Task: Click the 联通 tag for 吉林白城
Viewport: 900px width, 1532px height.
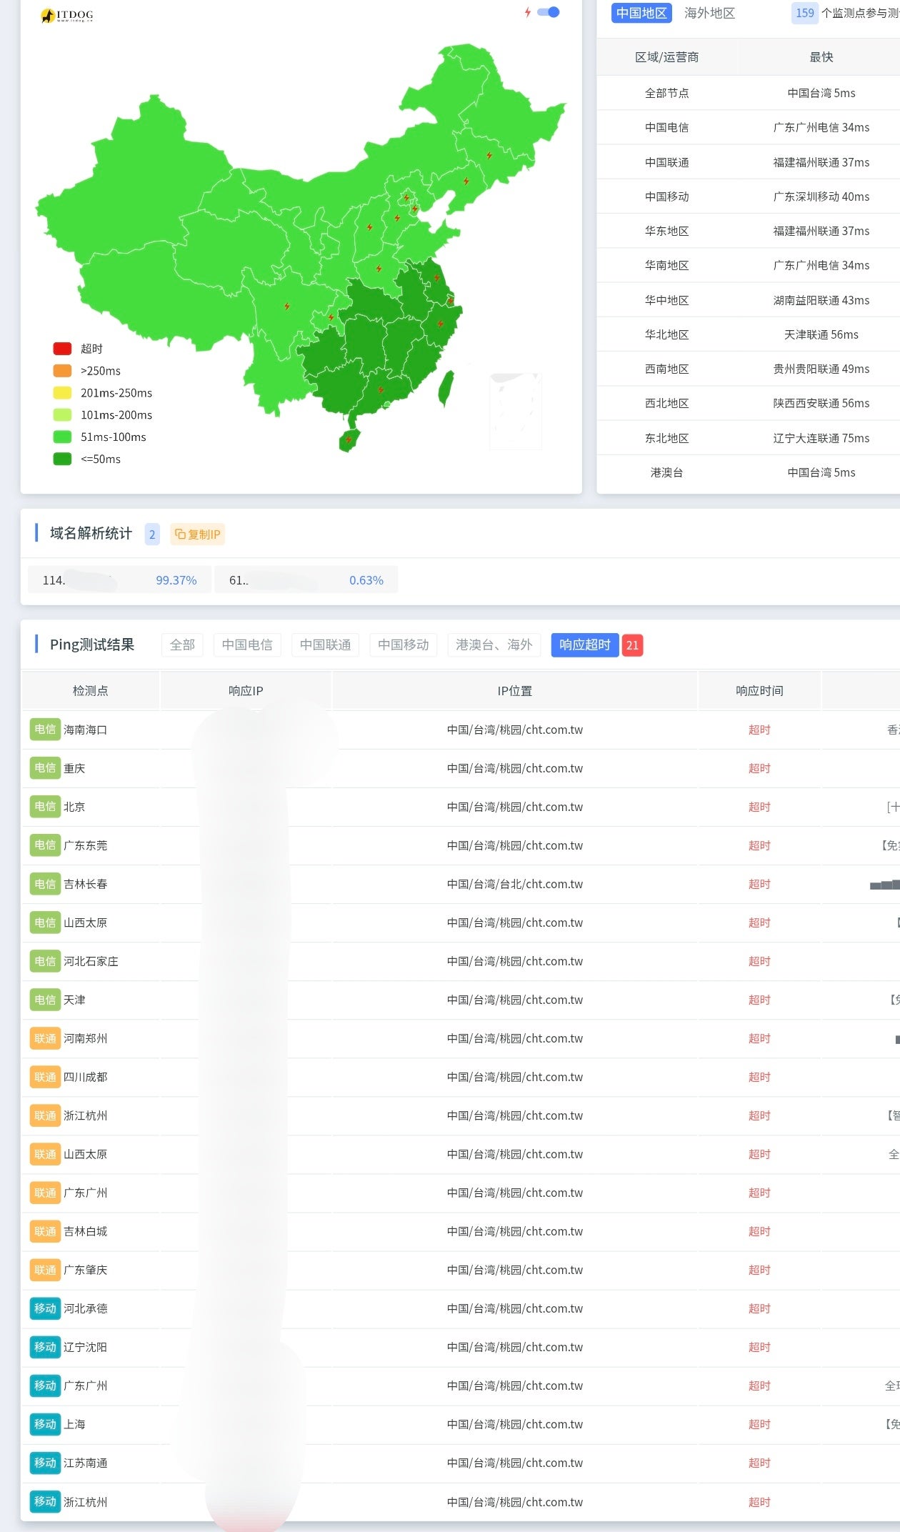Action: (x=45, y=1231)
